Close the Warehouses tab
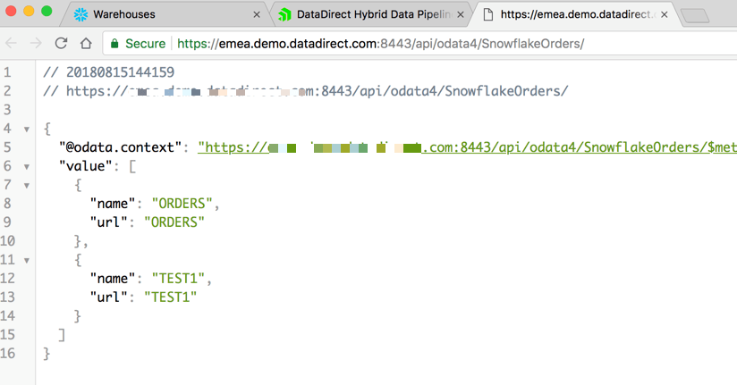This screenshot has width=737, height=385. 257,14
